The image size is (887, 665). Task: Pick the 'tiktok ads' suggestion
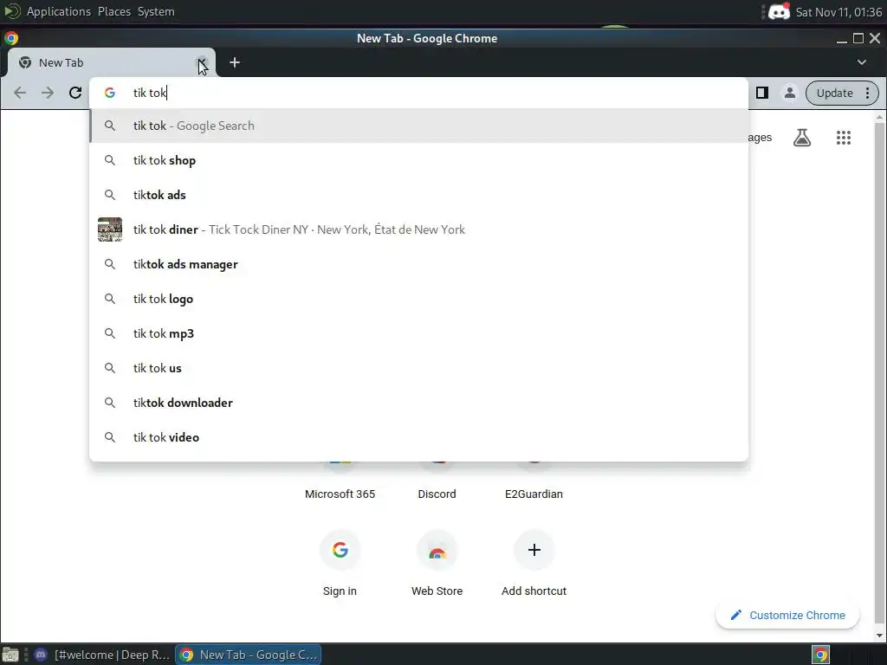point(418,195)
